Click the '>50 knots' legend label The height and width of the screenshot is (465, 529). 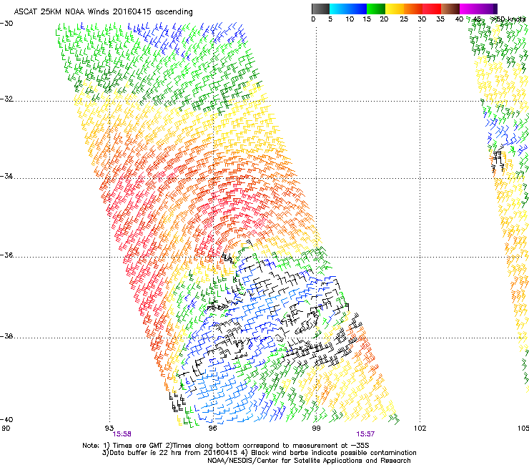pos(509,19)
